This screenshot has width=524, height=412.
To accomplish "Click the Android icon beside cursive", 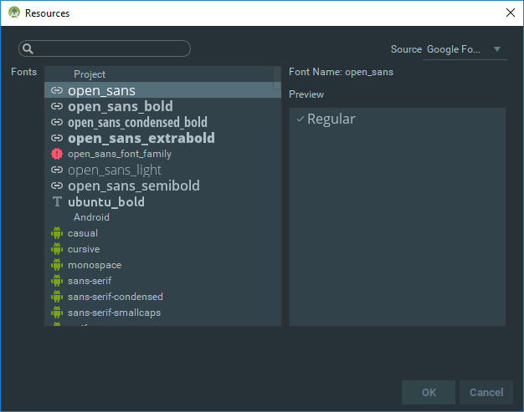I will pyautogui.click(x=57, y=249).
